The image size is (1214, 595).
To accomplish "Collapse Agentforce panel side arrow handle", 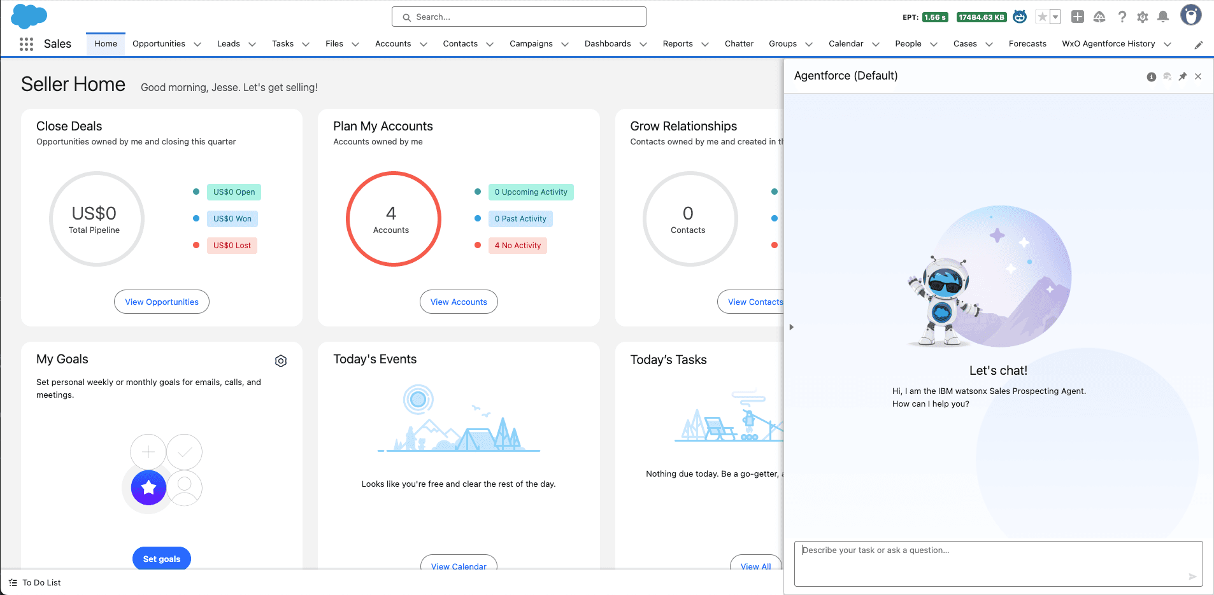I will [791, 327].
